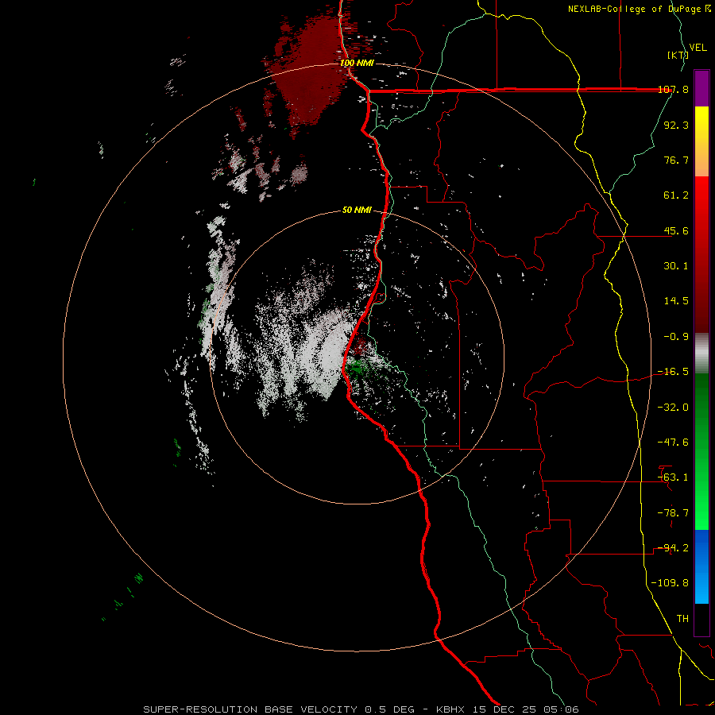Click the 45.6 scale value
The width and height of the screenshot is (715, 715).
(x=676, y=230)
